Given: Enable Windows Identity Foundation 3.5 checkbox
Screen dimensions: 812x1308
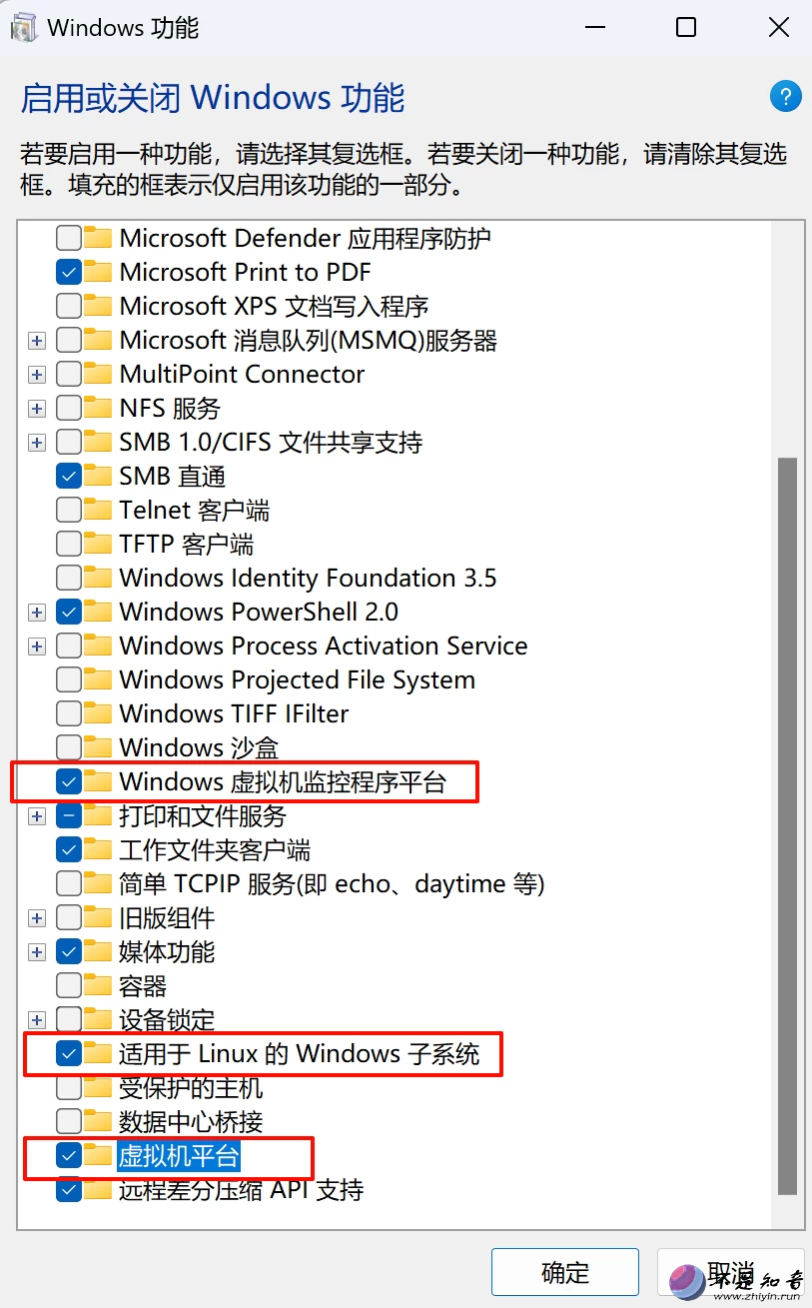Looking at the screenshot, I should coord(69,578).
